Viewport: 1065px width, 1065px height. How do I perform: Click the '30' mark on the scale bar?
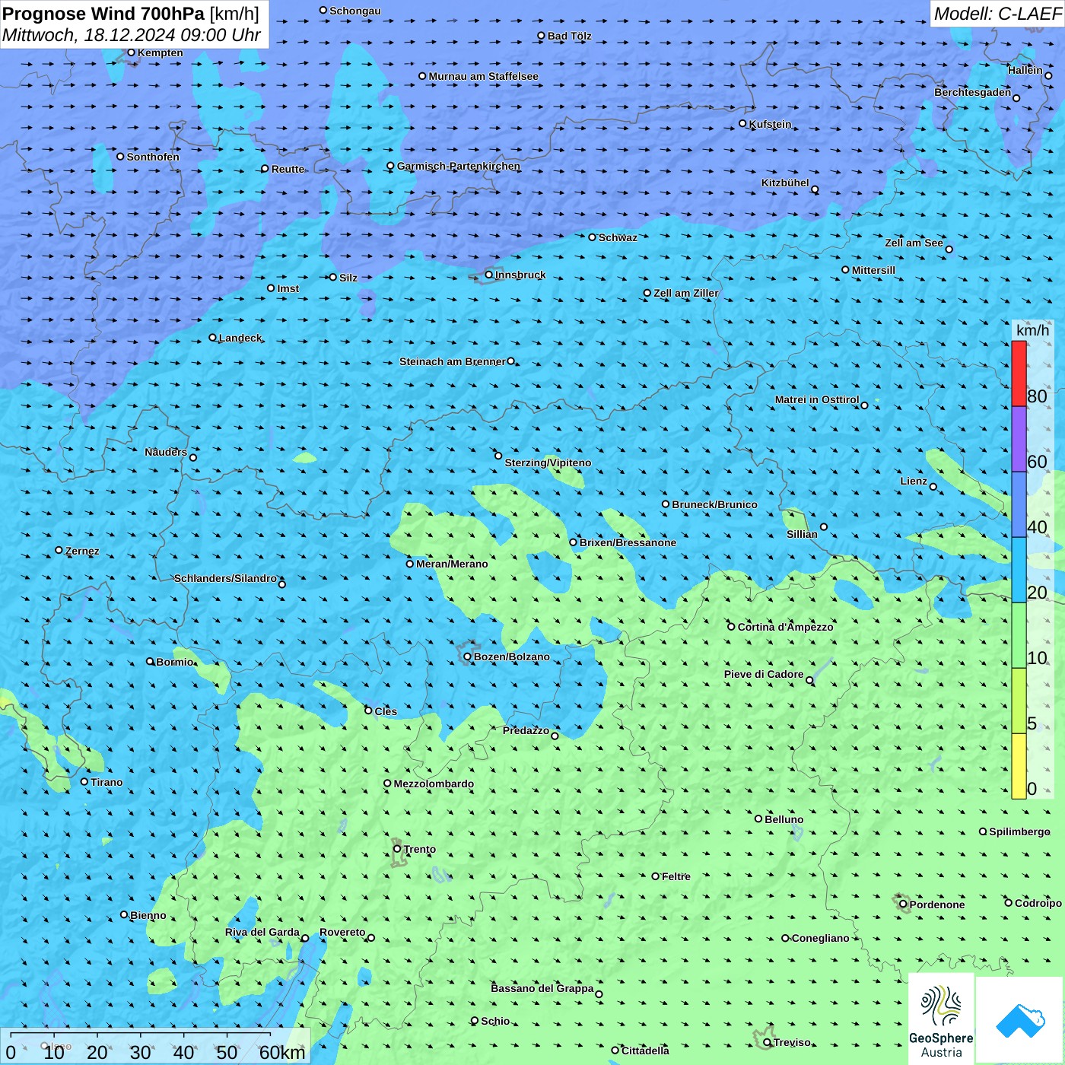140,1052
